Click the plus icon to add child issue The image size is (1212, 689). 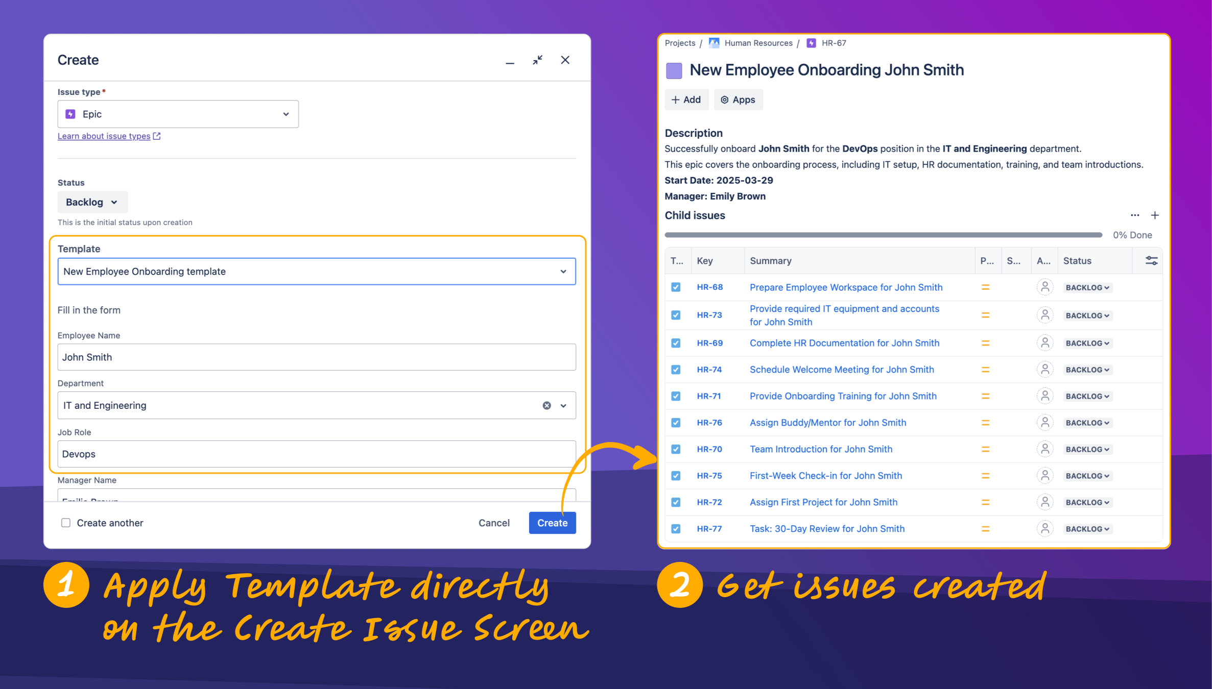pos(1155,215)
